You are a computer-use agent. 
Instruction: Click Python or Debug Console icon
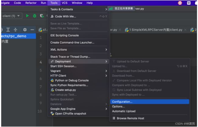coord(52,81)
